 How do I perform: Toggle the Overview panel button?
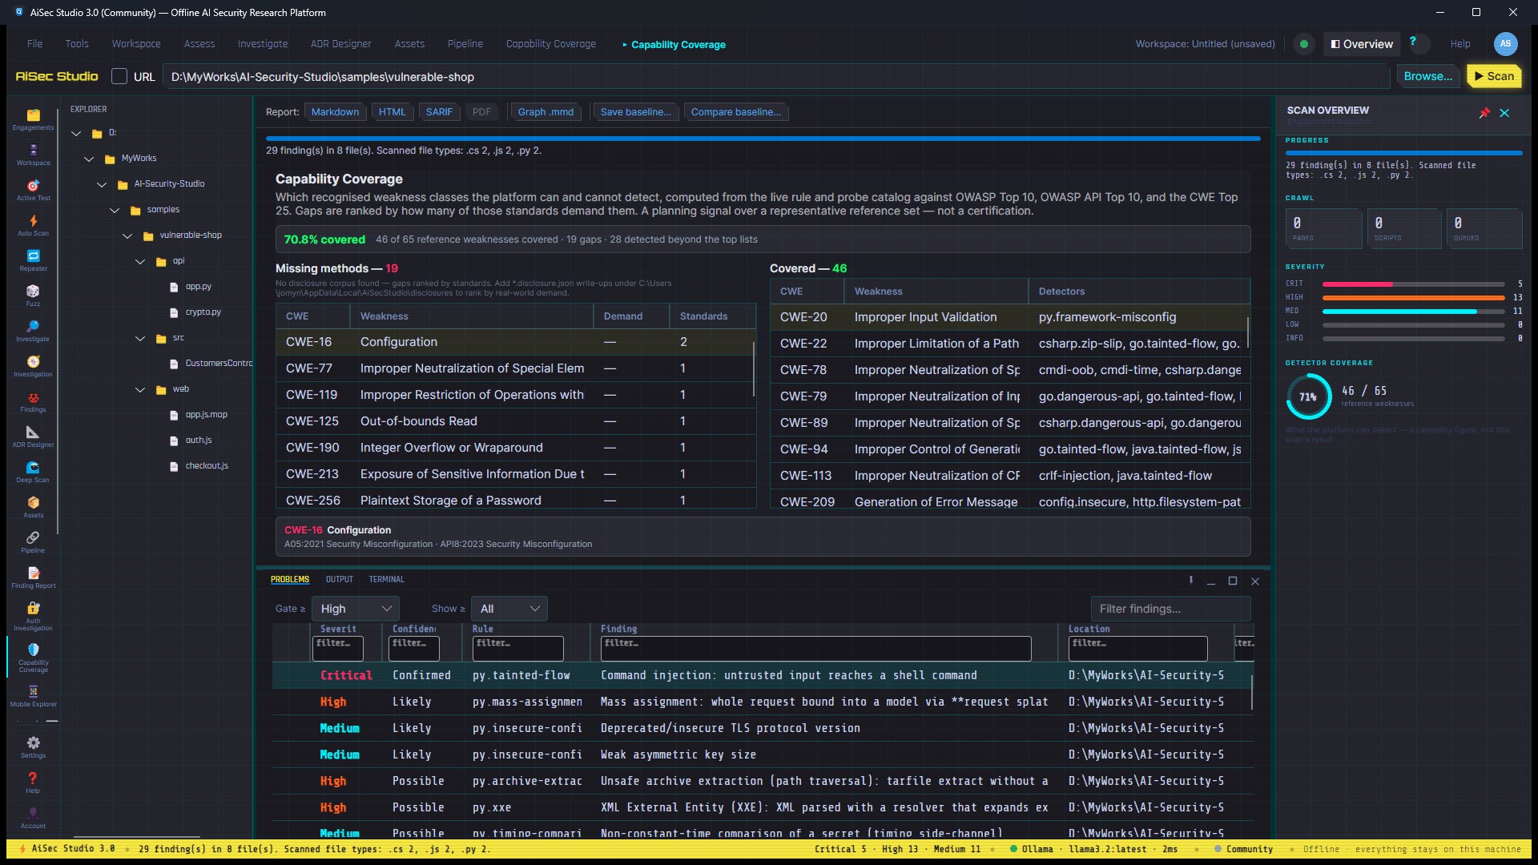[1362, 44]
